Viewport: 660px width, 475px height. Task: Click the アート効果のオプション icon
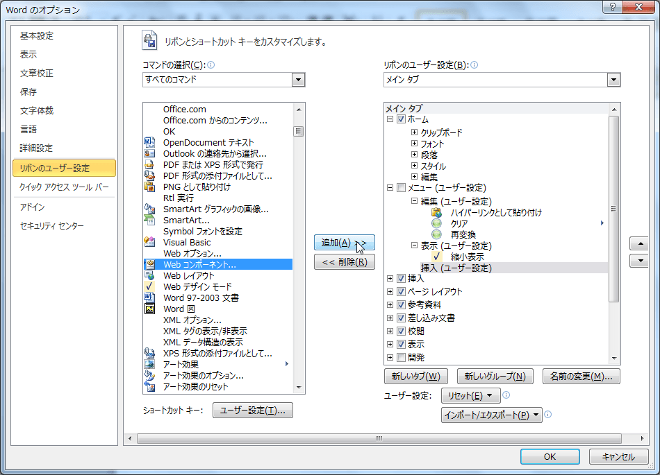(x=149, y=375)
